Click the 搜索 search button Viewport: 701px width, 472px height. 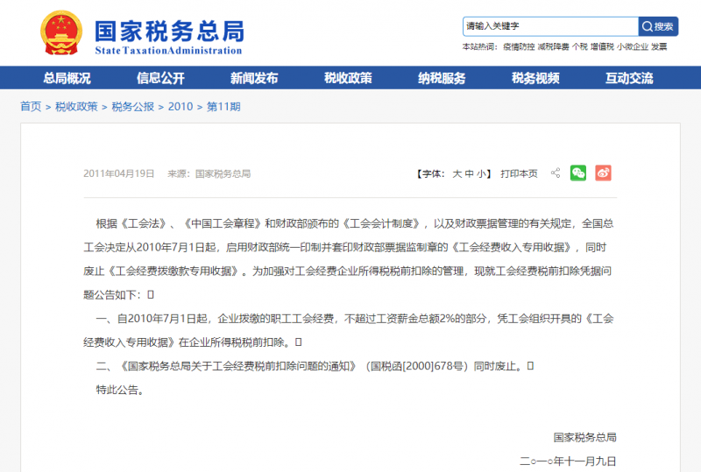(x=658, y=26)
